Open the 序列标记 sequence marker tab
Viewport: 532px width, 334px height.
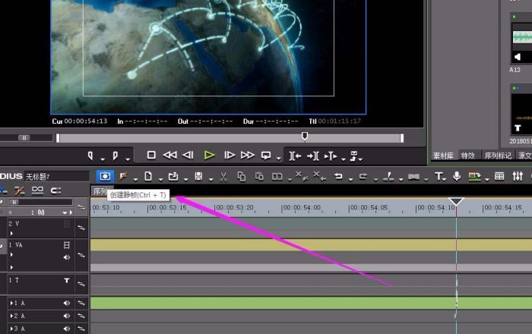coord(496,156)
